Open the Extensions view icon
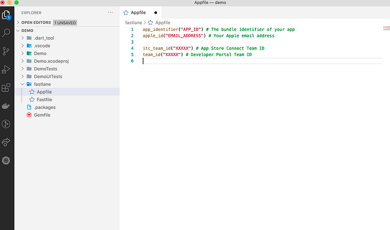390x230 pixels. 6,88
